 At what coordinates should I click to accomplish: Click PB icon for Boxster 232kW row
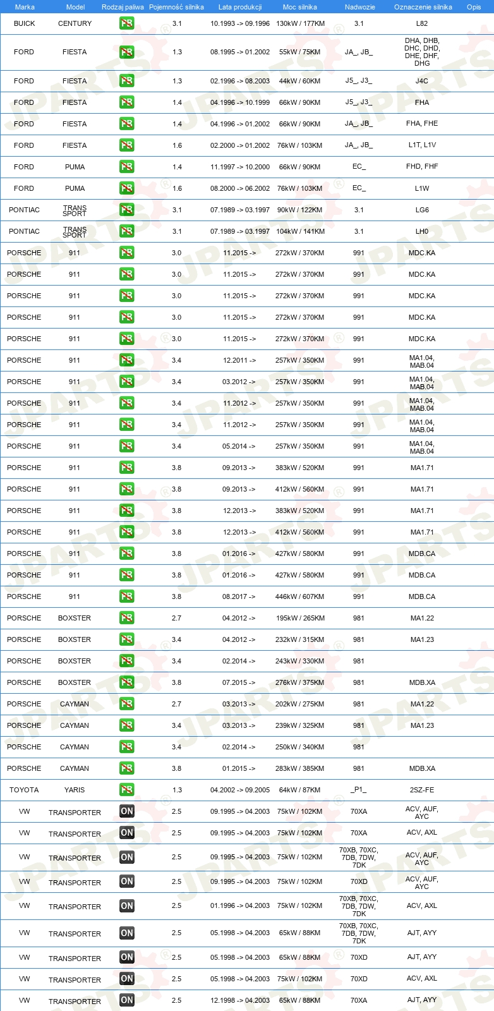pos(126,639)
